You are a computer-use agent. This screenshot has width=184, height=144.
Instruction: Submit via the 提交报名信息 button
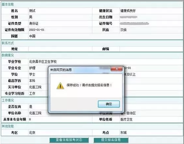pos(111,140)
